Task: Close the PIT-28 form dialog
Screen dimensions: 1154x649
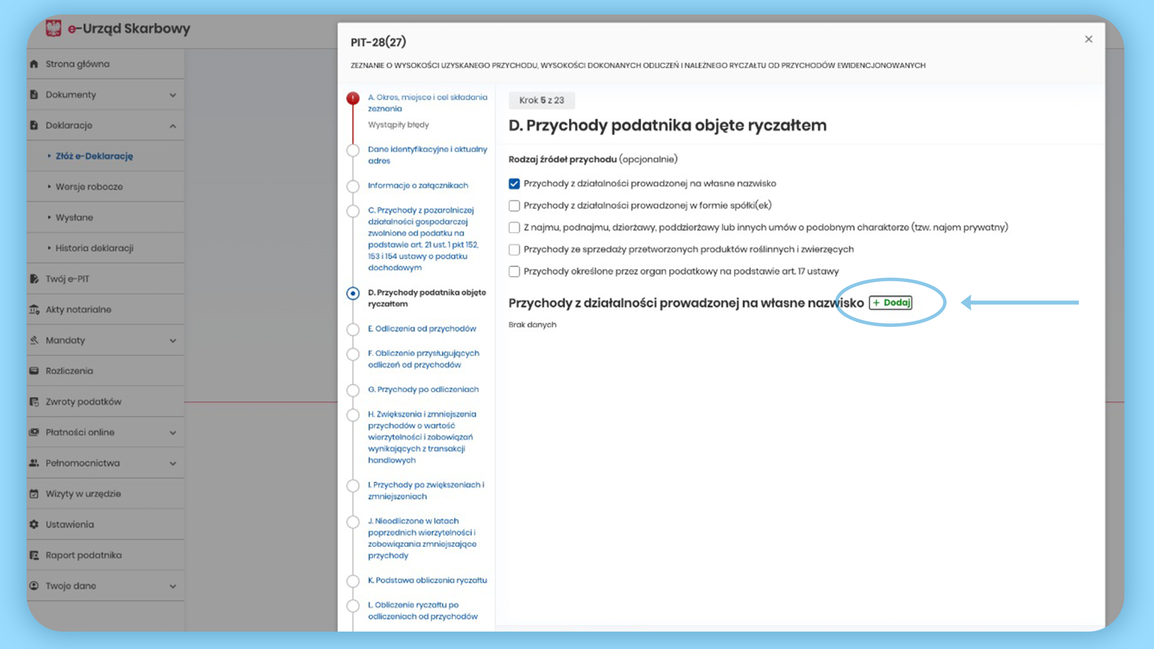Action: [1088, 39]
